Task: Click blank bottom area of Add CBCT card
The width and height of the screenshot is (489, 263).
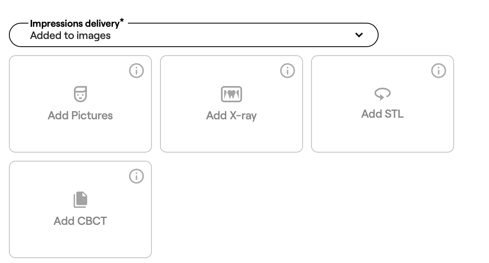Action: tap(80, 243)
